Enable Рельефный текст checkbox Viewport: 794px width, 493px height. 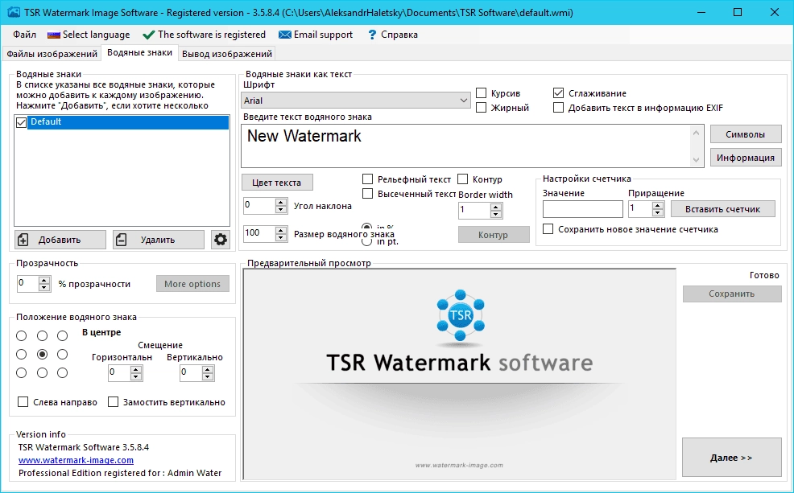(368, 179)
